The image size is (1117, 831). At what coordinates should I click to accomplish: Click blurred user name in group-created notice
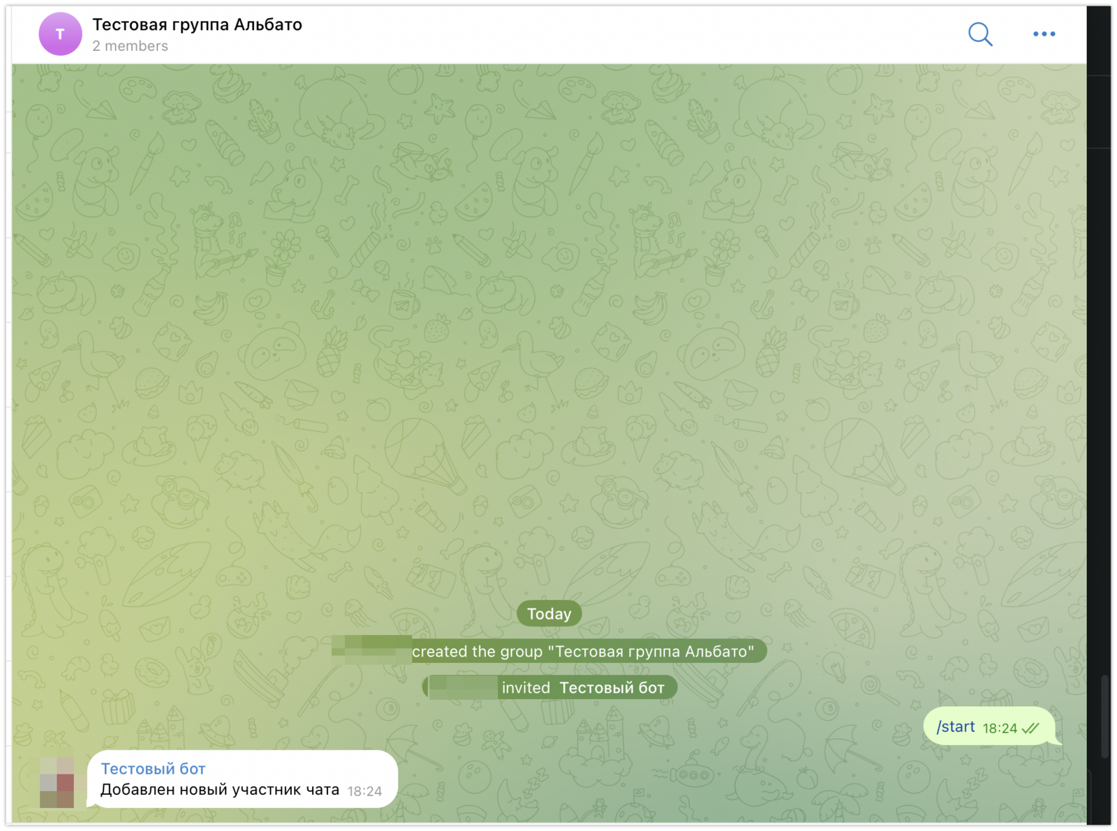(x=371, y=650)
